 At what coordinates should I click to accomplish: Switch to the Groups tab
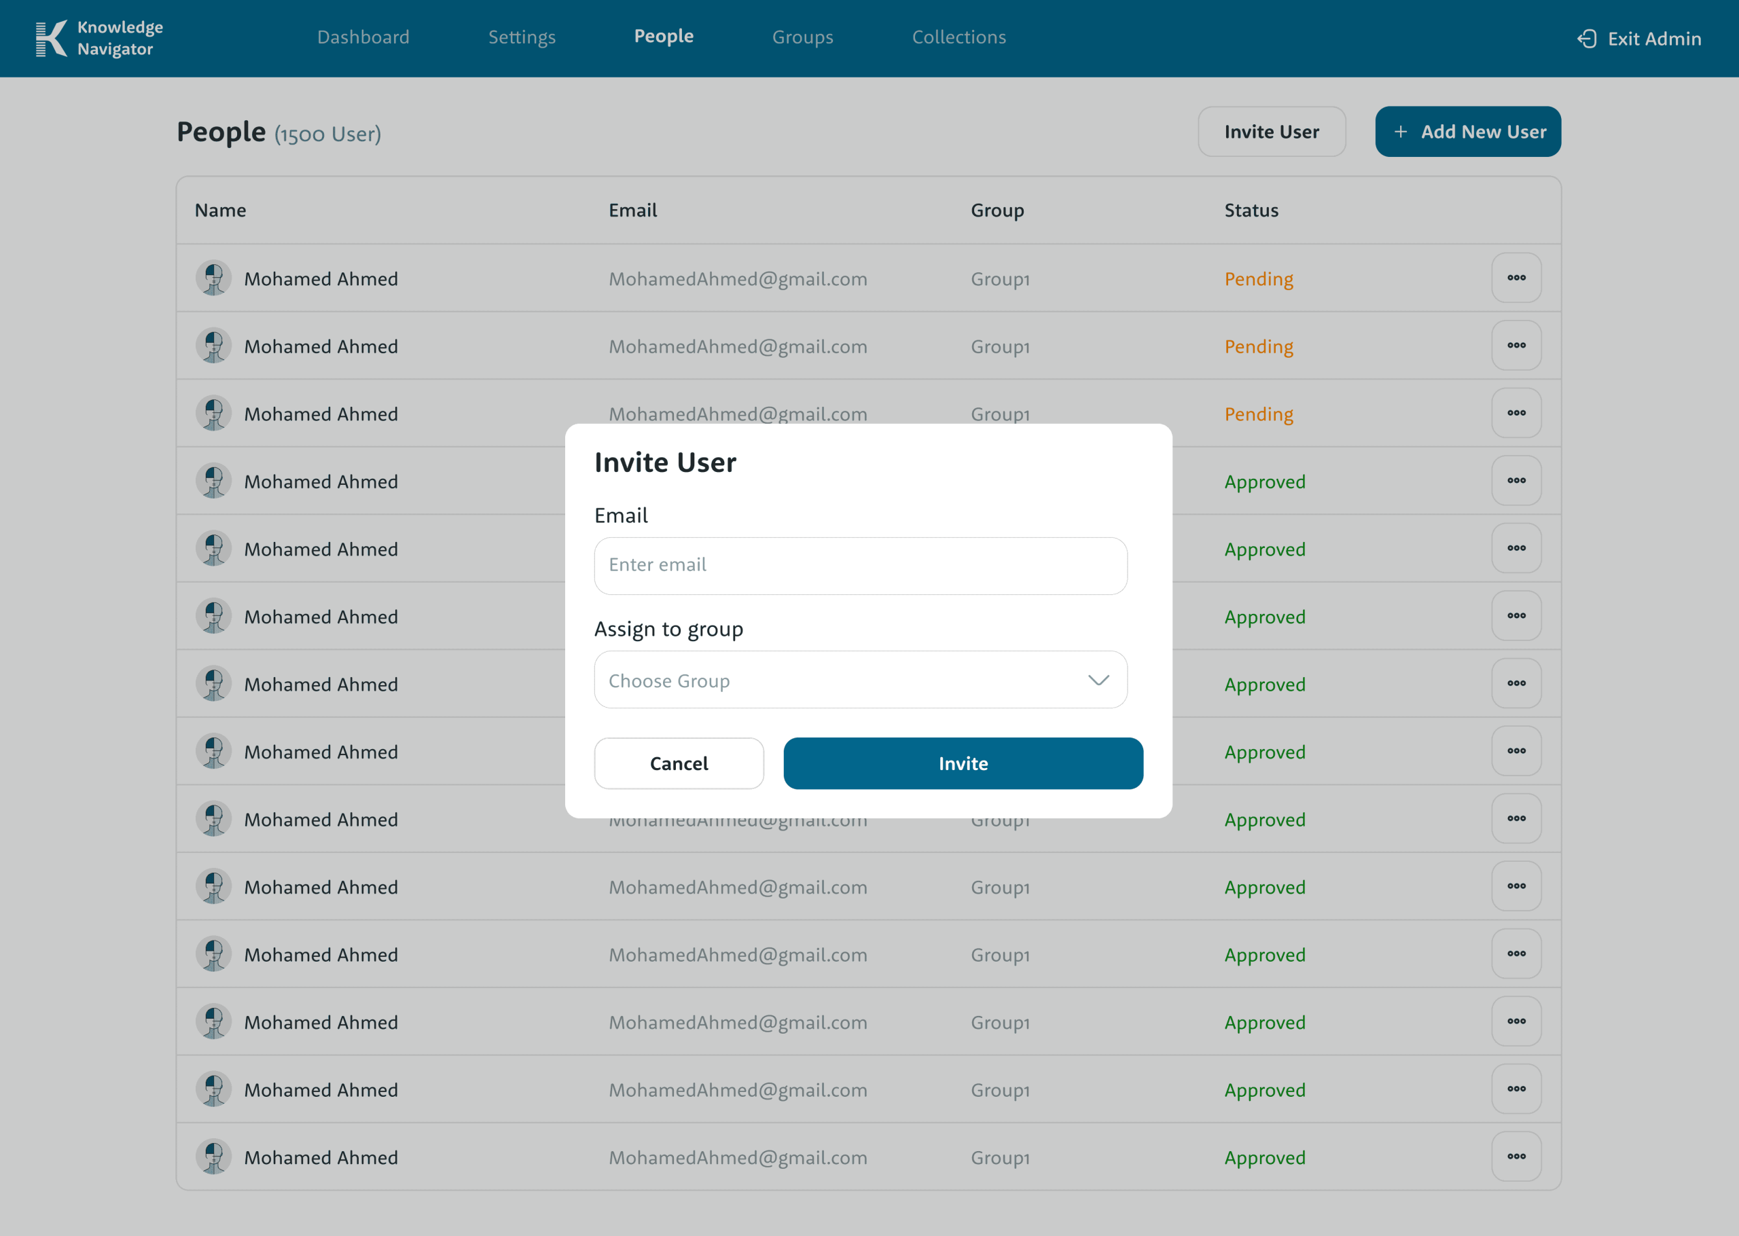(x=802, y=37)
